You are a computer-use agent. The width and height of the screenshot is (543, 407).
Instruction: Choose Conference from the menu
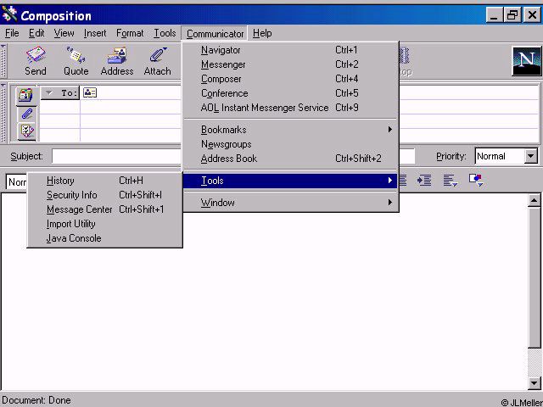pos(290,93)
